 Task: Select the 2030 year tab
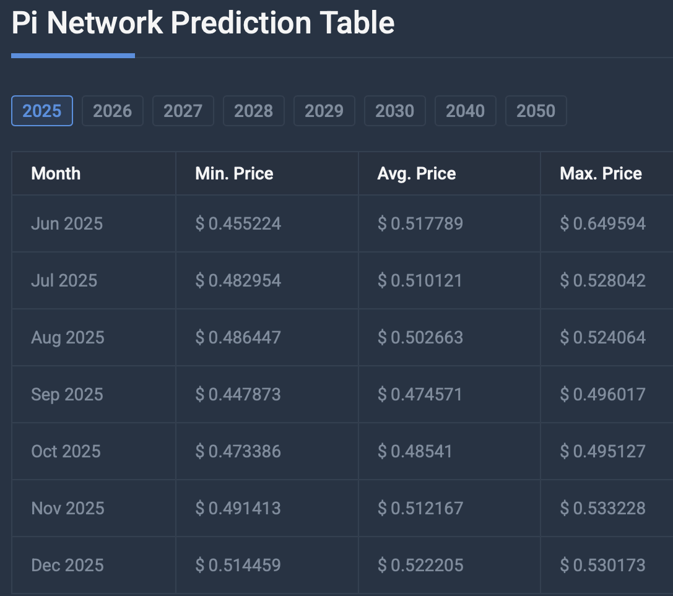(x=394, y=111)
